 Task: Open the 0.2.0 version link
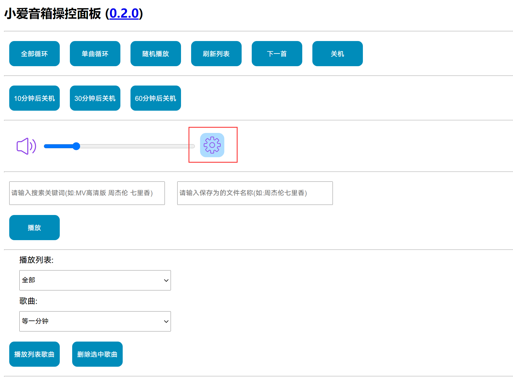tap(124, 14)
